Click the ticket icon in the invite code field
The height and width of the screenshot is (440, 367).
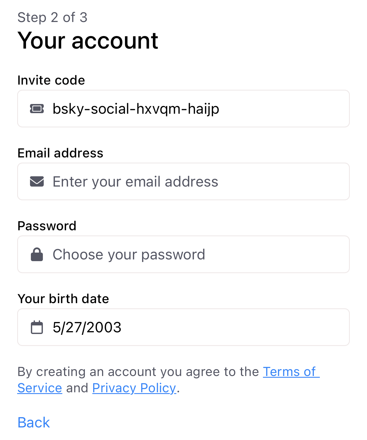[37, 109]
